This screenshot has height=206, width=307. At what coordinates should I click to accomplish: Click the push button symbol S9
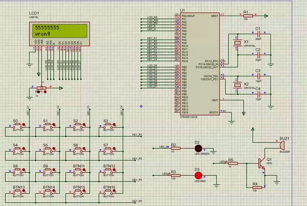coord(48,171)
